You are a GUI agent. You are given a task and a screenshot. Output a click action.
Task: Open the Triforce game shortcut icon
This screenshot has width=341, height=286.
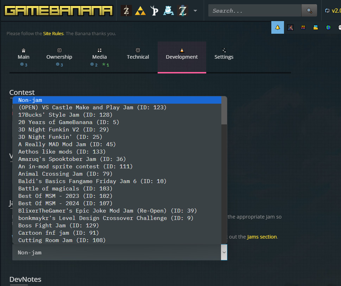[x=140, y=11]
